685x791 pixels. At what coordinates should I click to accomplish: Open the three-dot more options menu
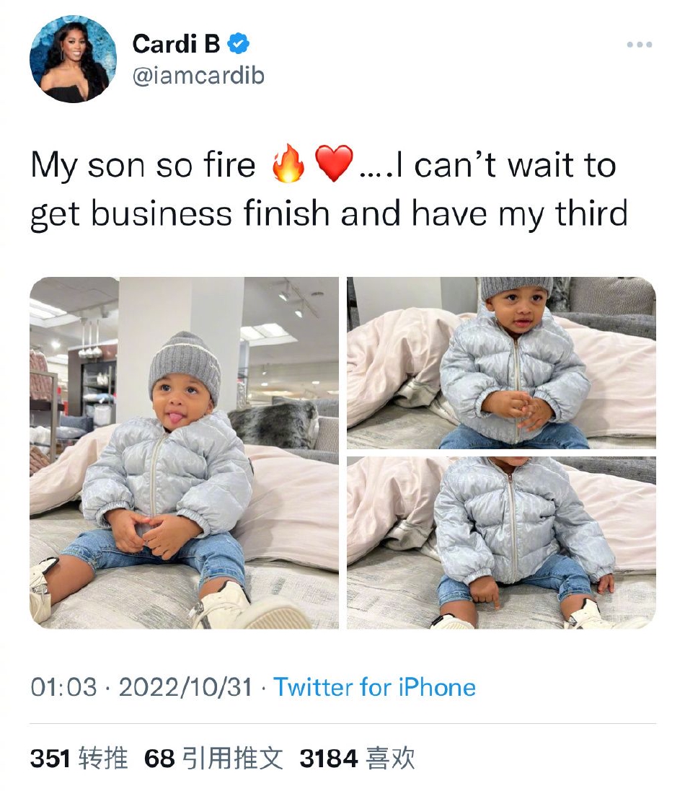coord(639,45)
